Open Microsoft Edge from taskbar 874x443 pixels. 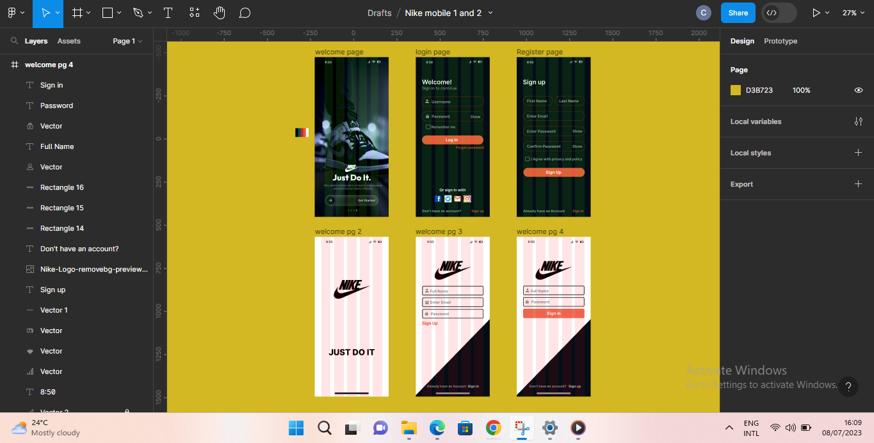(x=437, y=428)
